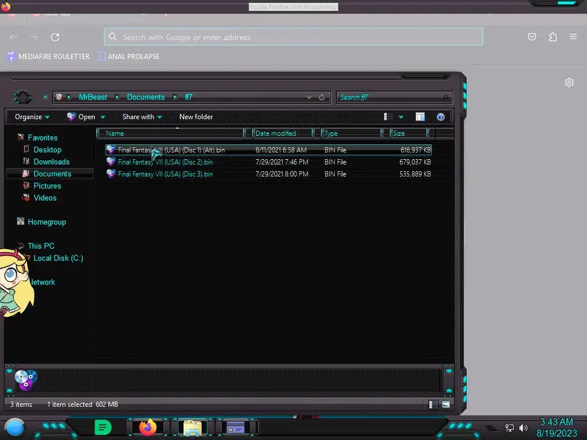
Task: Sort by the Type column header
Action: coord(351,133)
